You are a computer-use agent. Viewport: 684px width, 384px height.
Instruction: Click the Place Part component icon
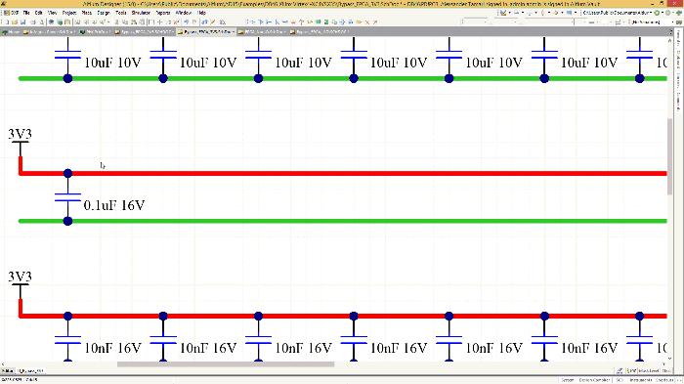[310, 21]
